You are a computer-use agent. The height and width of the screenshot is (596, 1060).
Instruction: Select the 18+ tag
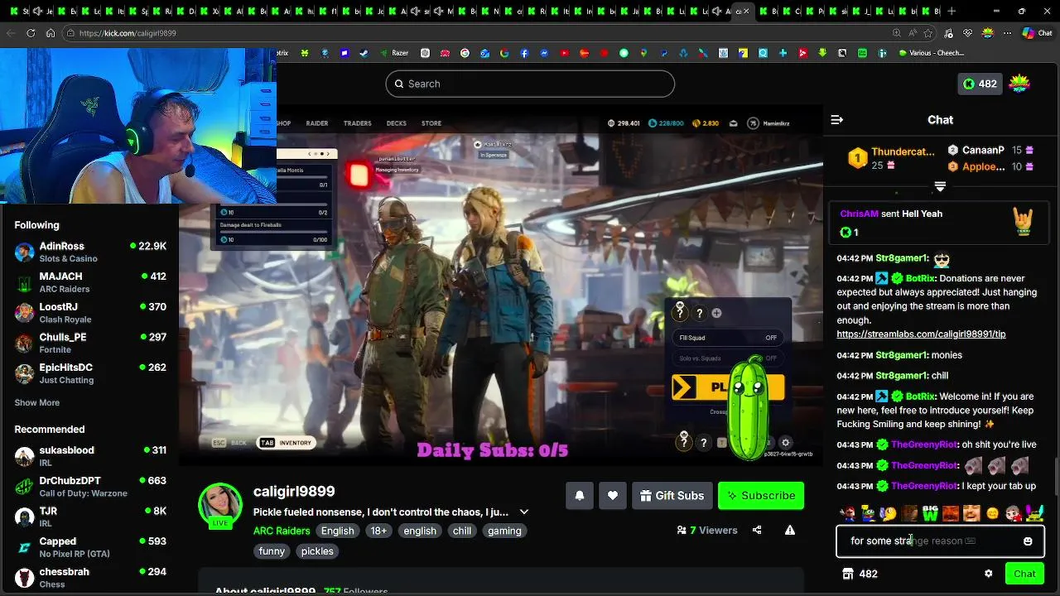click(x=378, y=531)
